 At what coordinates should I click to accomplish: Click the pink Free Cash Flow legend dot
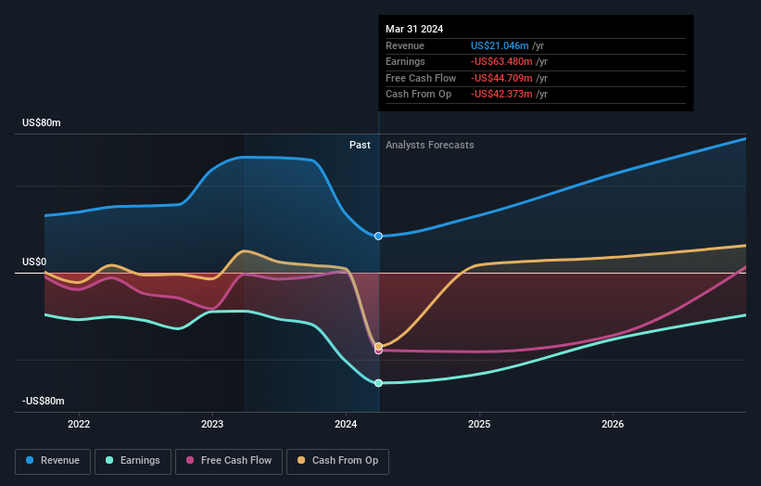[190, 460]
